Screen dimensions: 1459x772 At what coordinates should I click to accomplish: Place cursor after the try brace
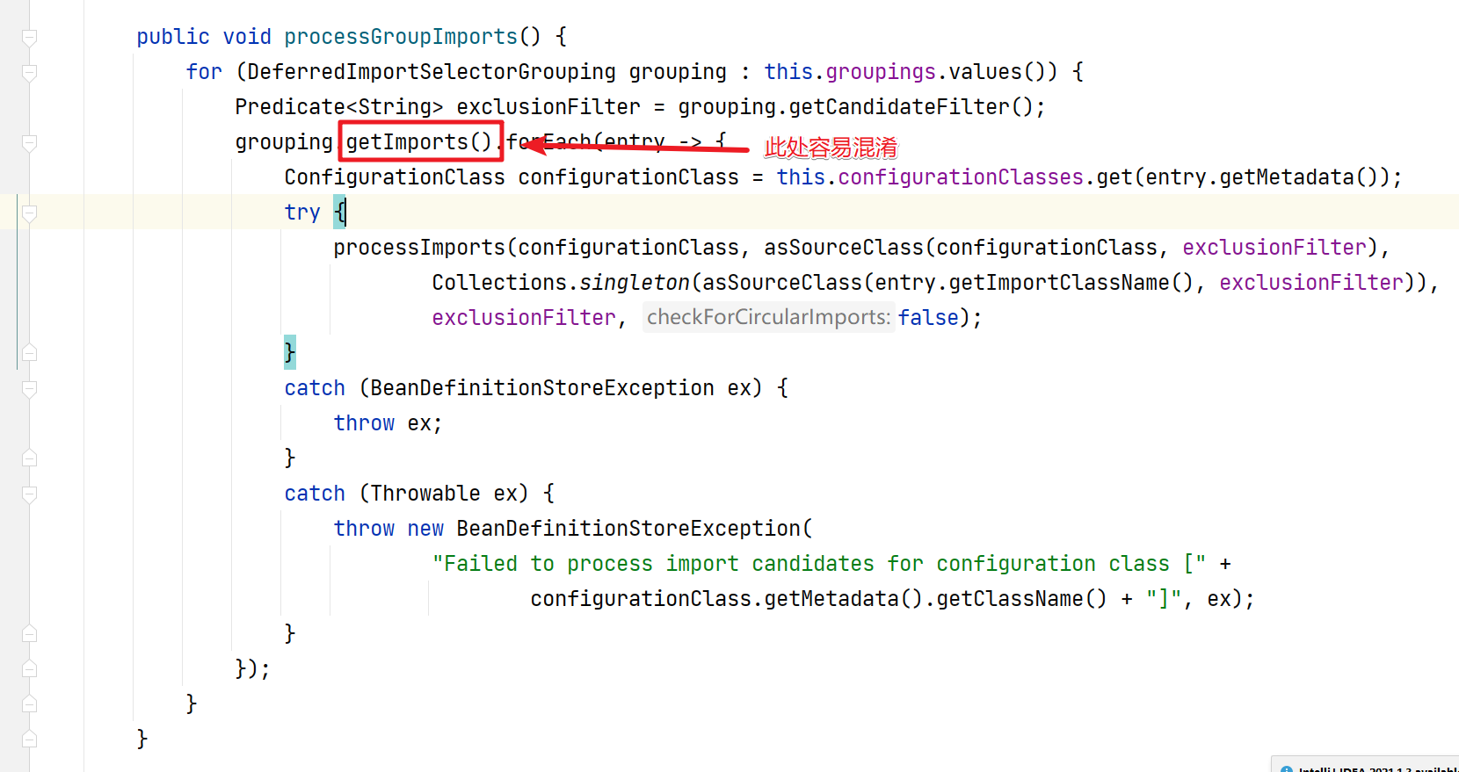(x=346, y=213)
